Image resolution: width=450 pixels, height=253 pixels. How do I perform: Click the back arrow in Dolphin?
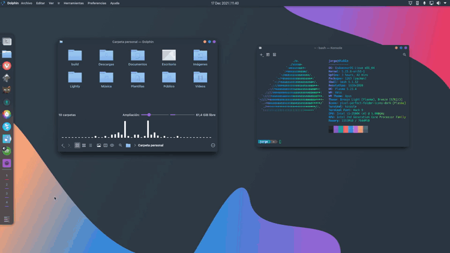(63, 145)
